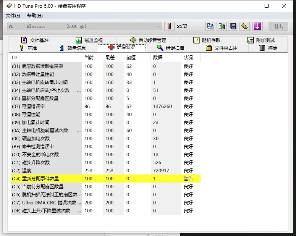Open the 帮助(H) menu
This screenshot has height=236, width=296.
point(35,15)
